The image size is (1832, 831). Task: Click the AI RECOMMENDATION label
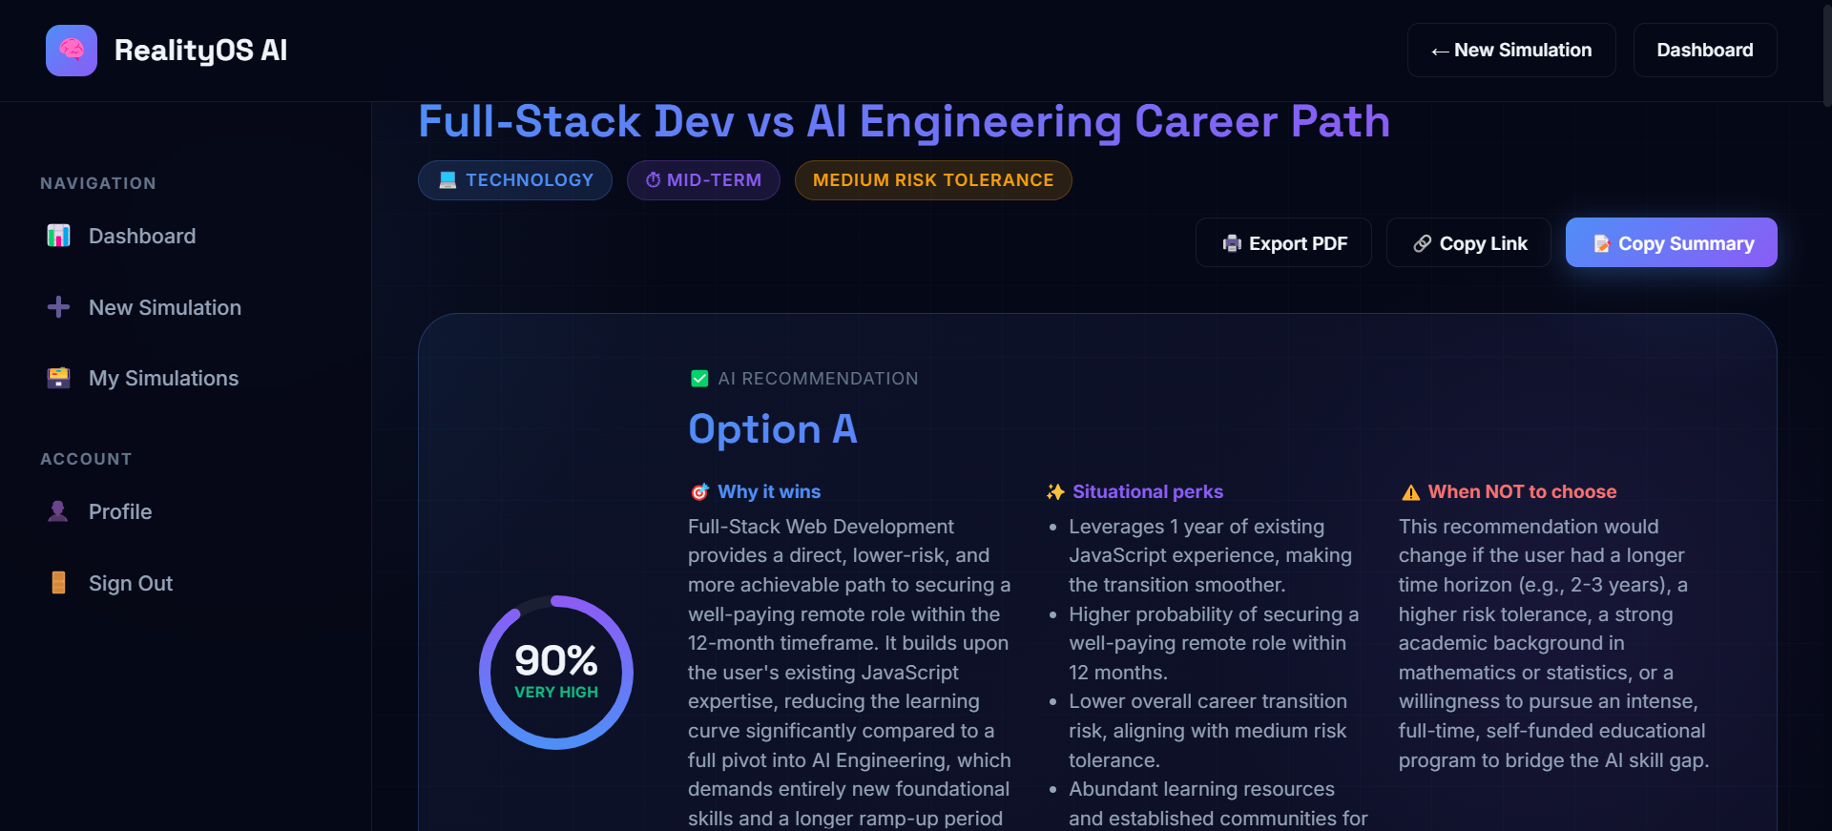(x=819, y=379)
